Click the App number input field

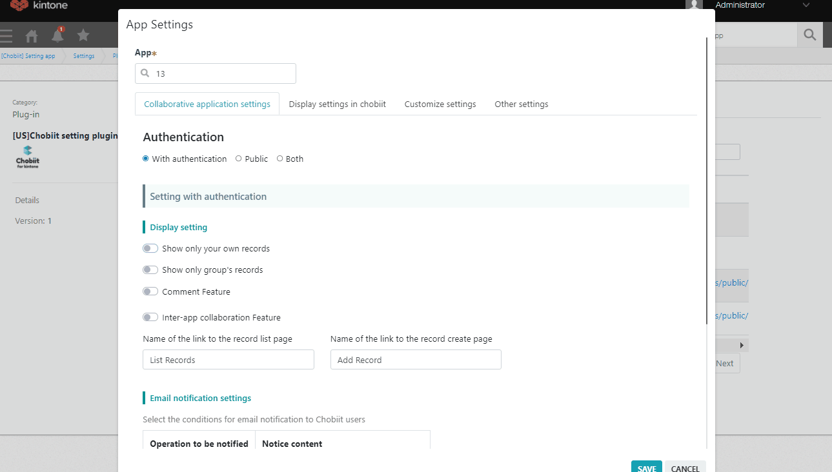click(216, 74)
